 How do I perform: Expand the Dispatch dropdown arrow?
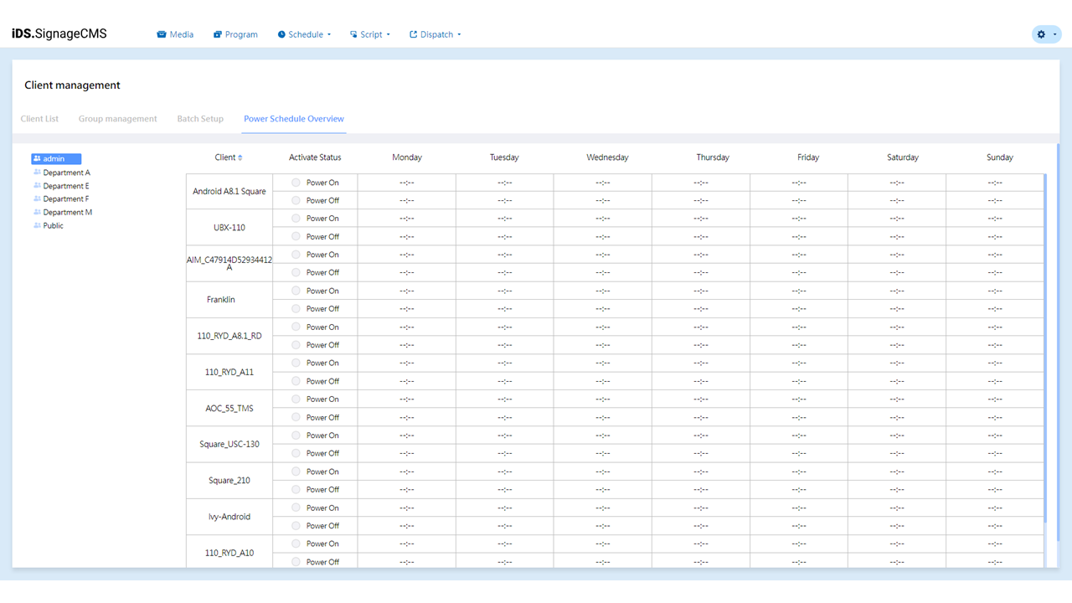[459, 35]
